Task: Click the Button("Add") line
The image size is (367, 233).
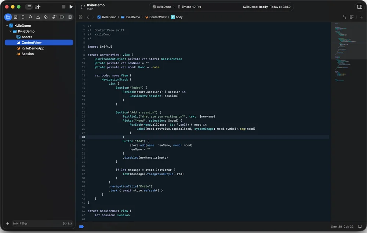Action: pyautogui.click(x=135, y=141)
